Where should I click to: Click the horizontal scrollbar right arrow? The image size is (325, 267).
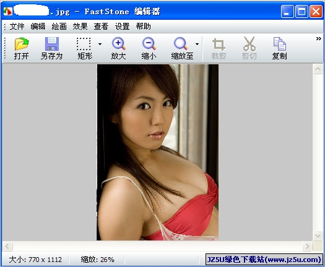click(307, 247)
